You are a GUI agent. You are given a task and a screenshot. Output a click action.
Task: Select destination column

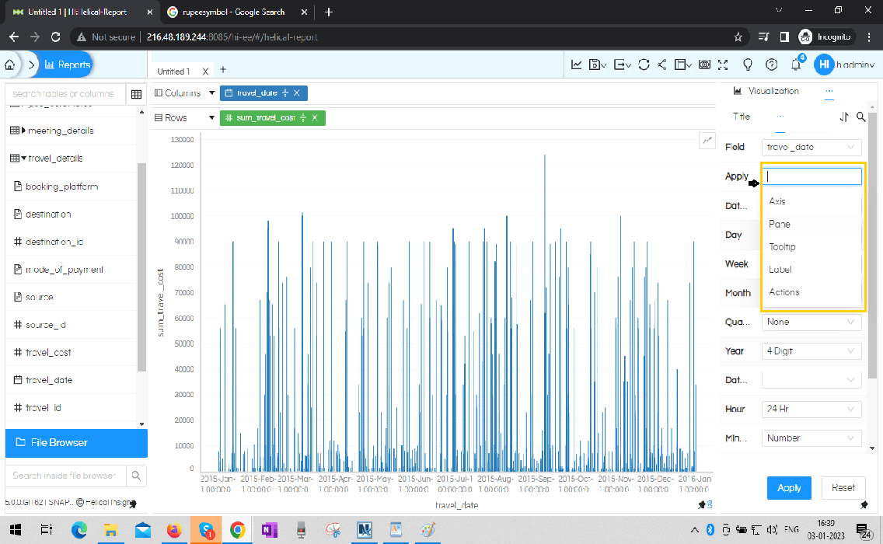48,214
